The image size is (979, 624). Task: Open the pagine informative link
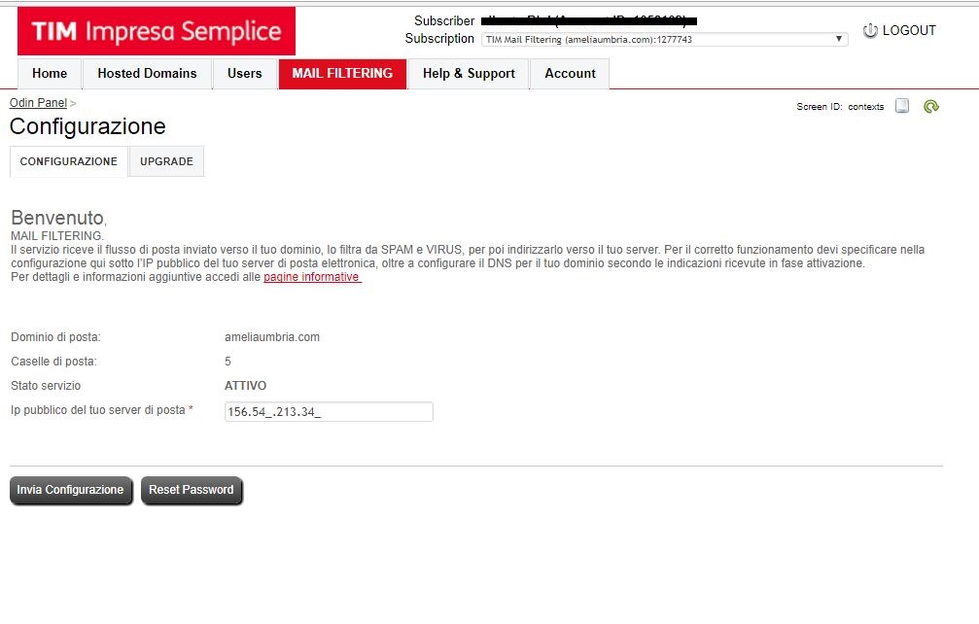pyautogui.click(x=312, y=277)
